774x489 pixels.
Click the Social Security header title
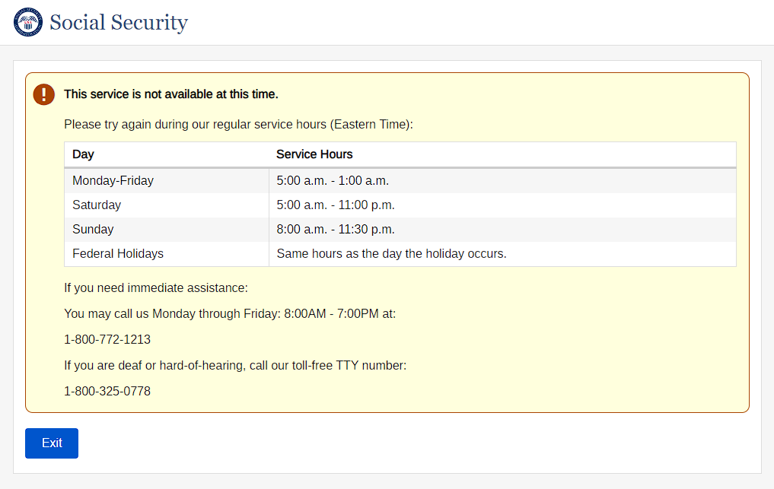(x=118, y=23)
